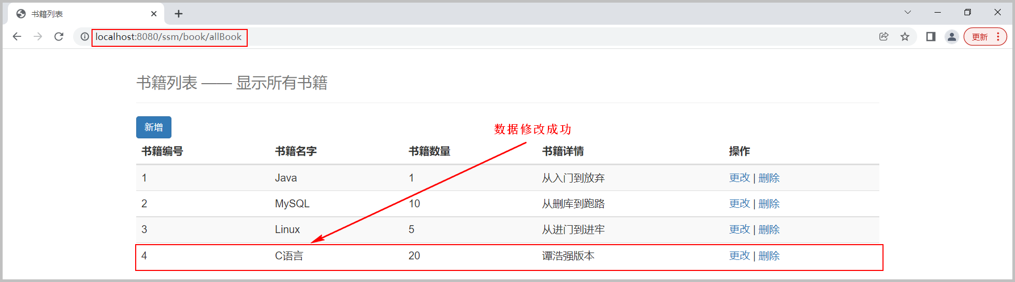Click 更改 for the Linux book
1015x282 pixels.
(739, 229)
